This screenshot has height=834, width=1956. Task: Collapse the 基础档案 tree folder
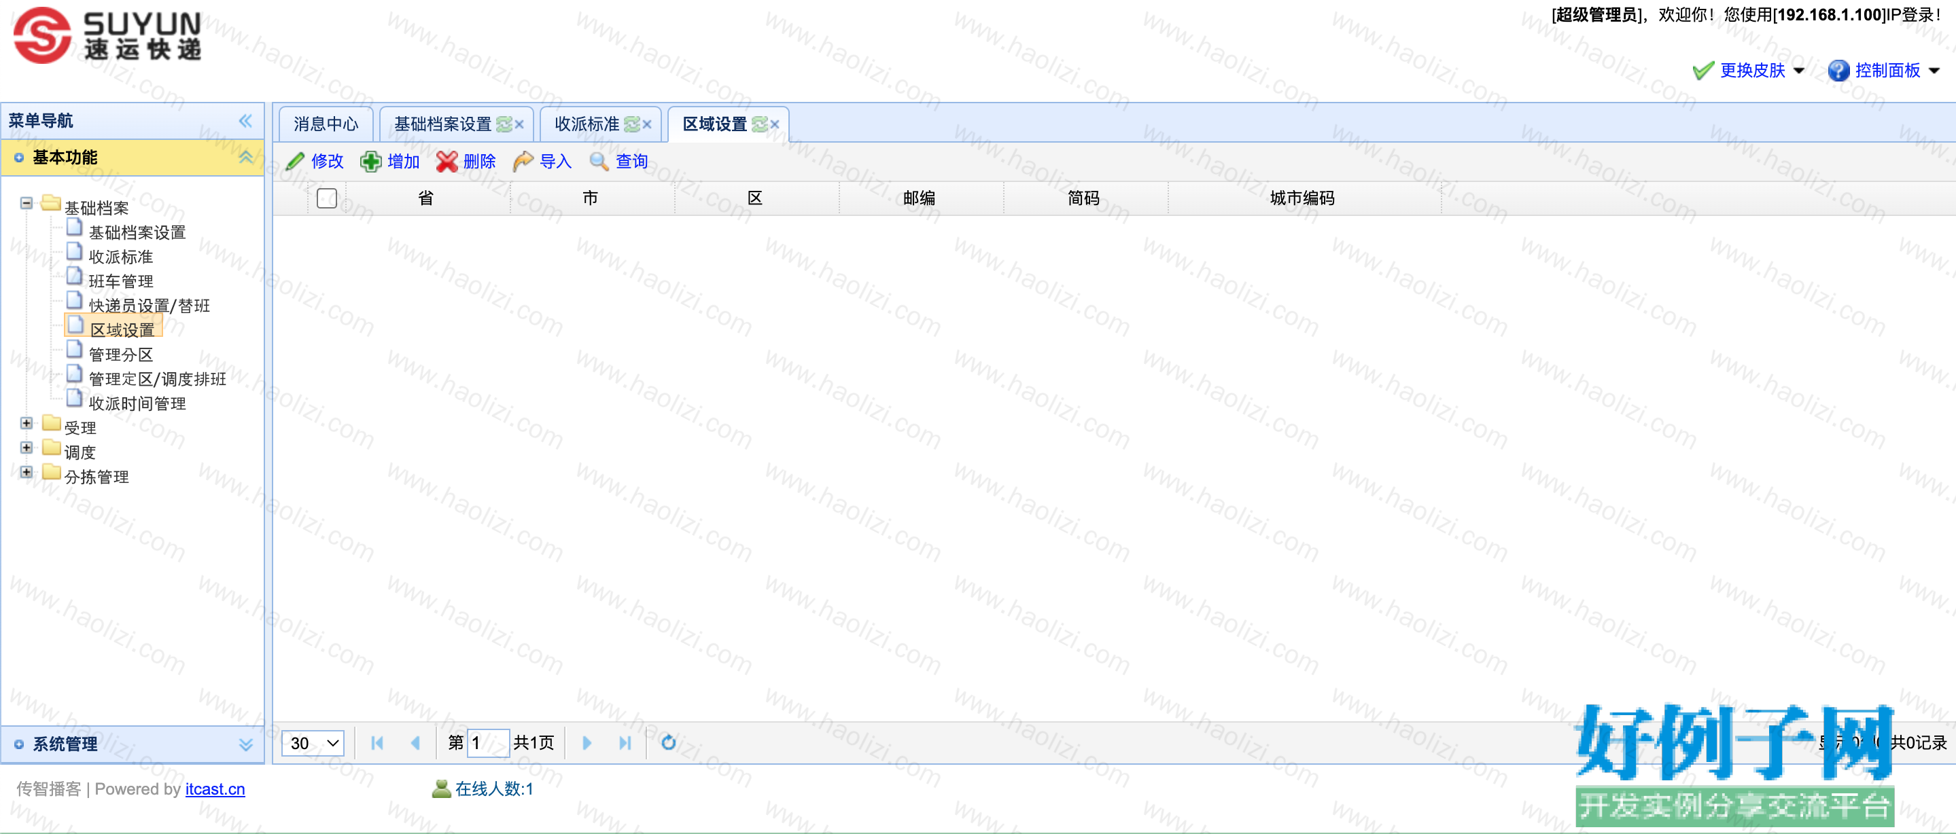pyautogui.click(x=27, y=203)
